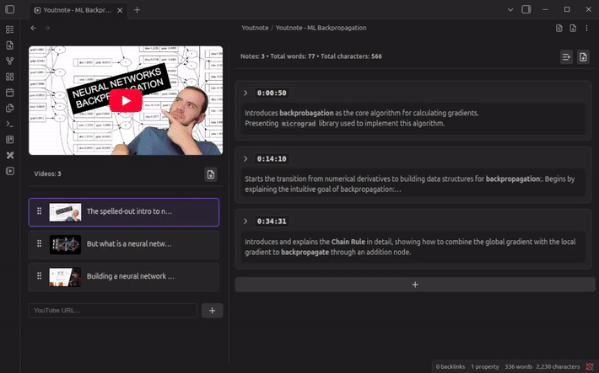This screenshot has height=373, width=599.
Task: Grab the drag handle of 'The spelled-out intro' video
Action: click(39, 210)
